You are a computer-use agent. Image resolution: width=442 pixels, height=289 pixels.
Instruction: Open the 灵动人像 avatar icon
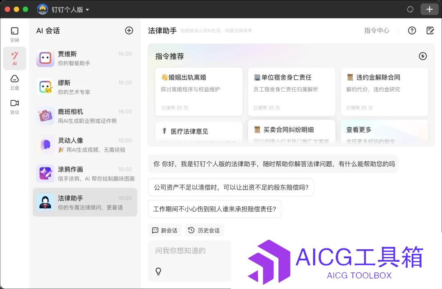click(x=45, y=144)
